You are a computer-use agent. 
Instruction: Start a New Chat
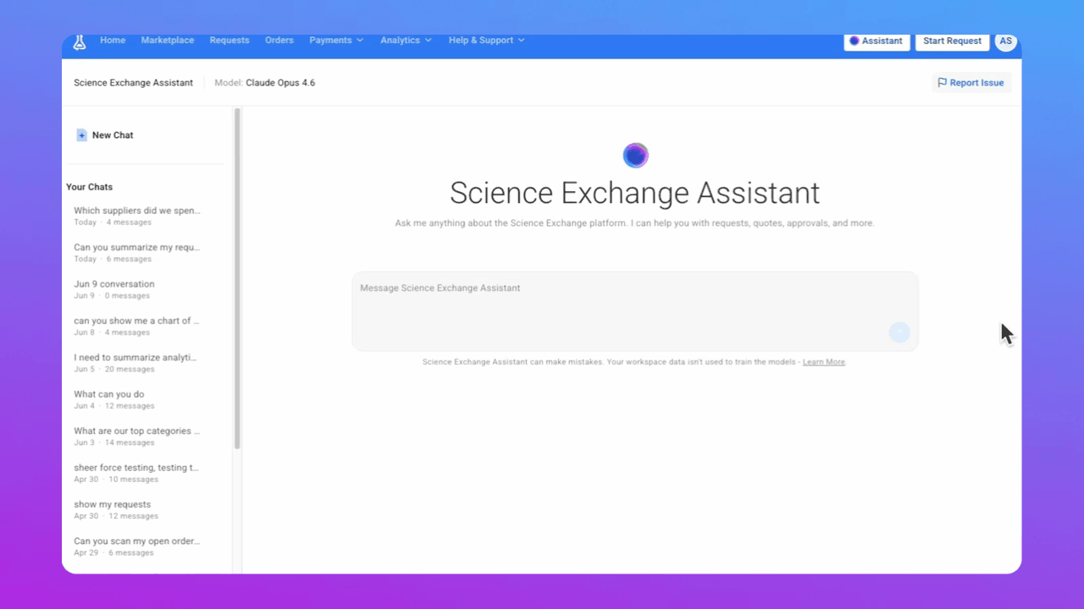click(105, 135)
